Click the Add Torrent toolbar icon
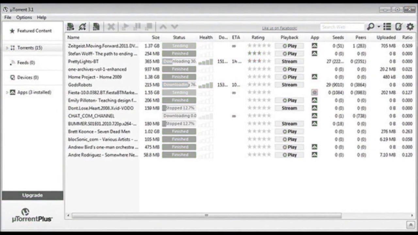 71,27
